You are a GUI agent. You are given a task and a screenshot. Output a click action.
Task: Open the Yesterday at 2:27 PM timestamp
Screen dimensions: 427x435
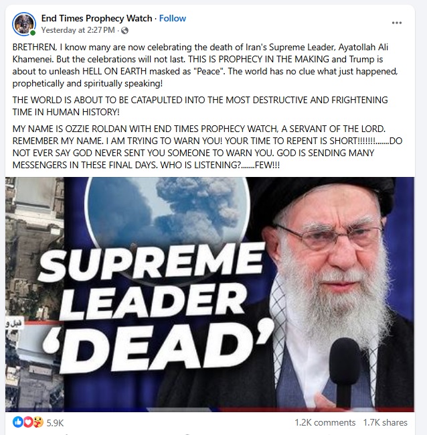click(x=78, y=30)
